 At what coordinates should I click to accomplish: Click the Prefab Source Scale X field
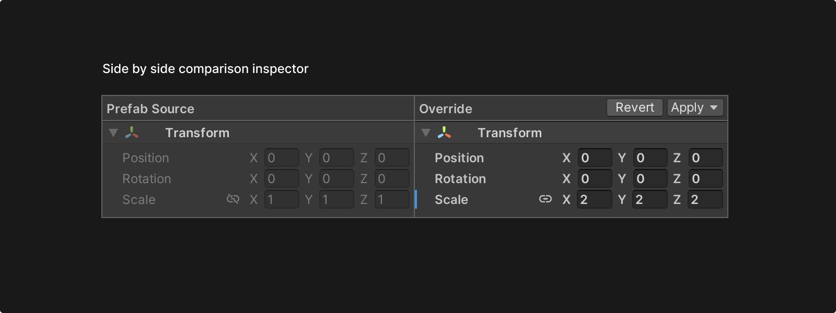(x=282, y=200)
